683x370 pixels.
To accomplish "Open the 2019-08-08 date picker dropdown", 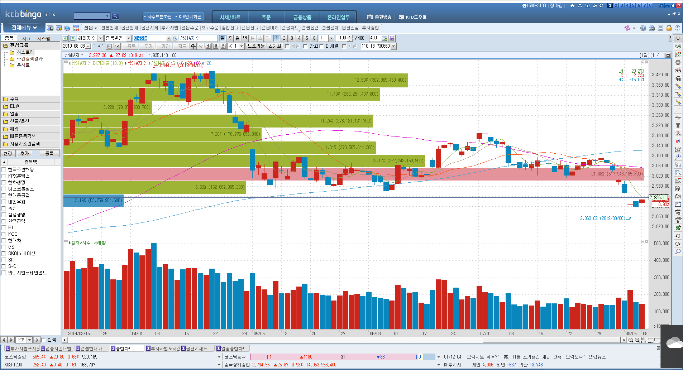I will coord(88,46).
